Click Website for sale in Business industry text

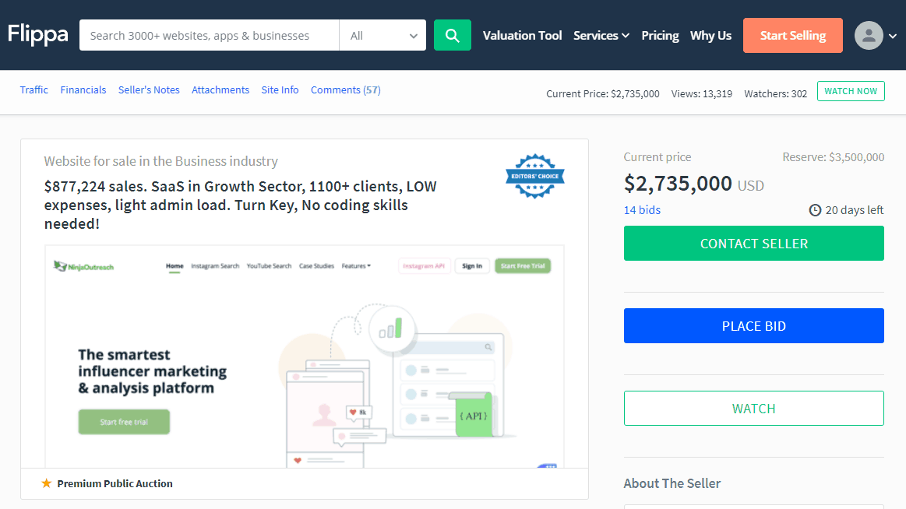point(160,161)
